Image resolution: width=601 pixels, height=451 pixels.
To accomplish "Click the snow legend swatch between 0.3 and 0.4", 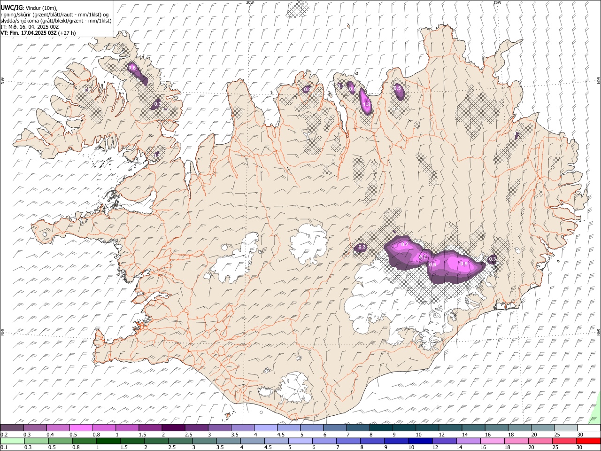I will tap(35, 428).
